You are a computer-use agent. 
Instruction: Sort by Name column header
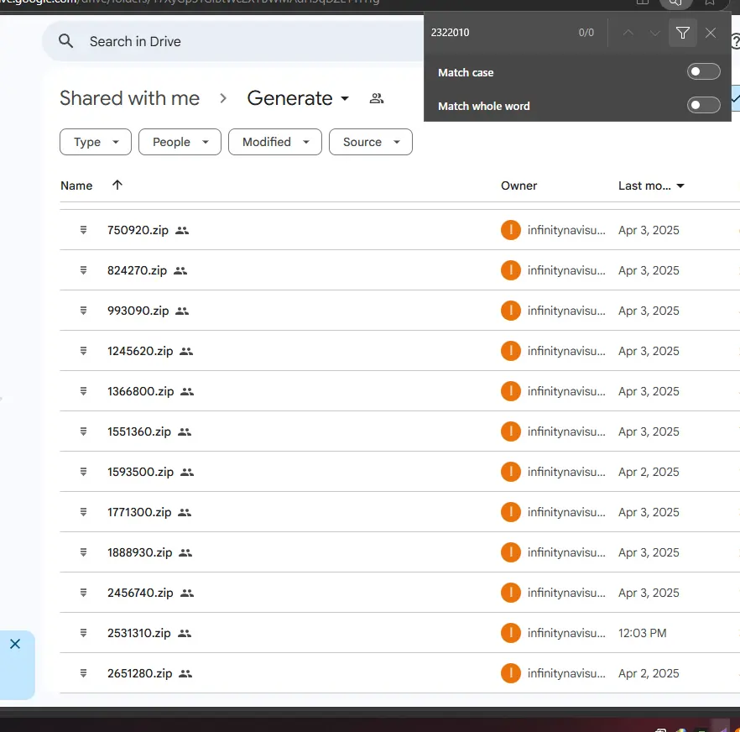[76, 186]
